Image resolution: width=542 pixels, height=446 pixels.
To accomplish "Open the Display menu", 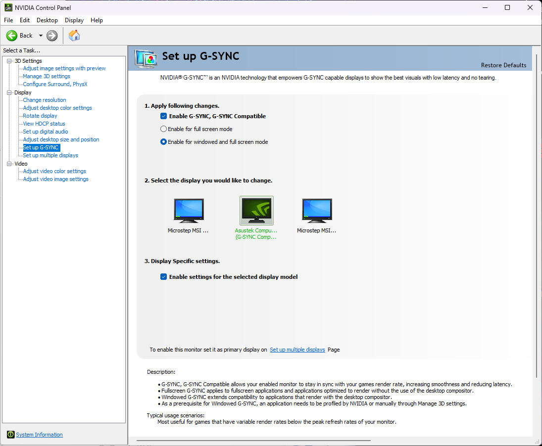I will point(74,20).
